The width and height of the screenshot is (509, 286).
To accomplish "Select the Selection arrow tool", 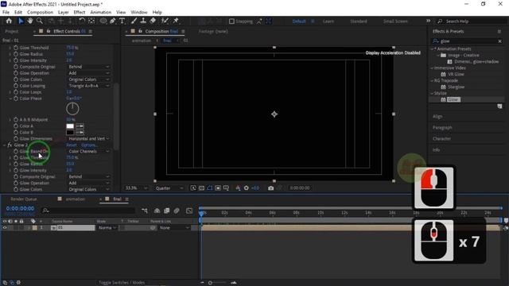I will tap(21, 21).
